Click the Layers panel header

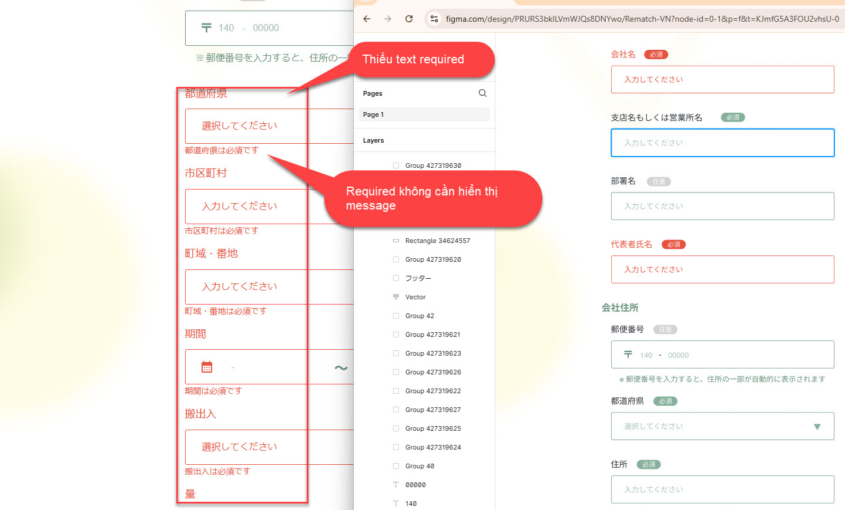point(374,140)
